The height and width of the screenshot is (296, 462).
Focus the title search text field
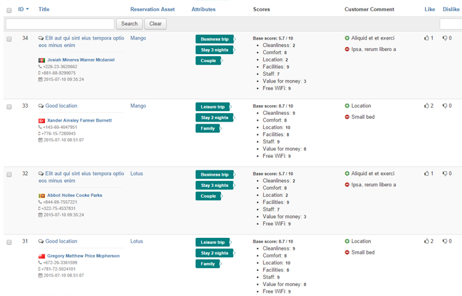tap(60, 24)
